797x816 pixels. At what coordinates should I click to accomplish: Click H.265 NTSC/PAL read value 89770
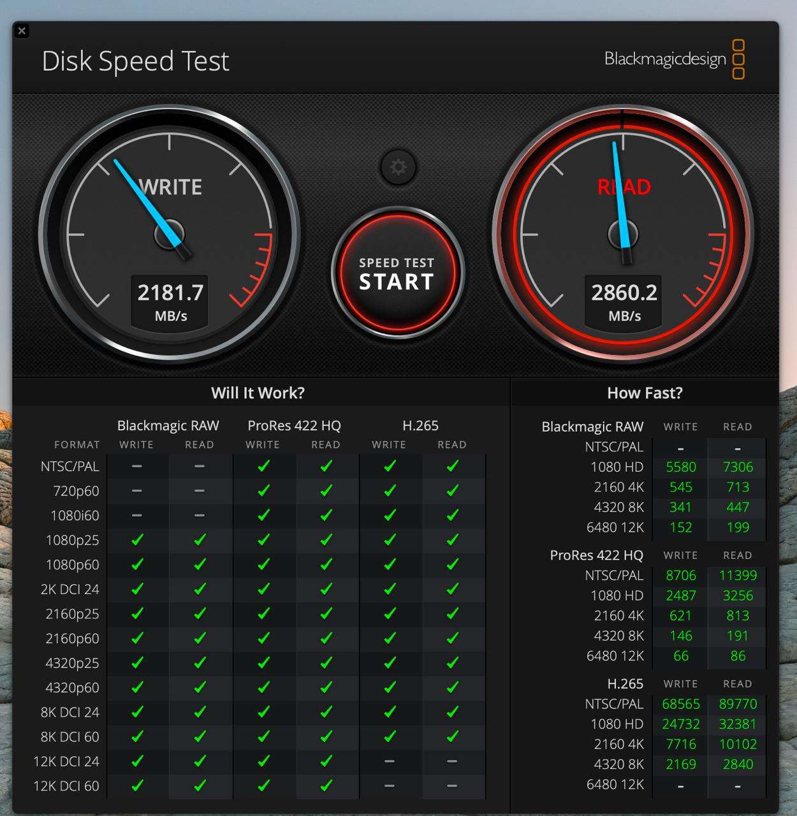pos(738,704)
